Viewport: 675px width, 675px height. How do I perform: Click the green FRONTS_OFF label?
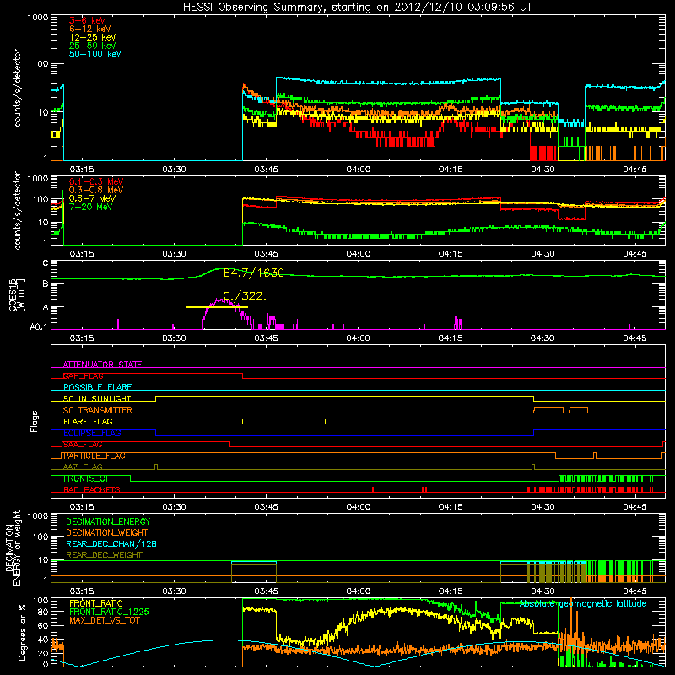tap(89, 478)
